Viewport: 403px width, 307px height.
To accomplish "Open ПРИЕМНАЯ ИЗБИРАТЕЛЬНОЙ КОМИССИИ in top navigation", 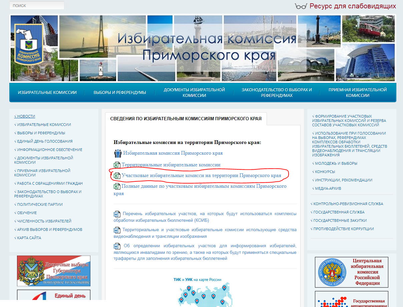I will (x=357, y=93).
